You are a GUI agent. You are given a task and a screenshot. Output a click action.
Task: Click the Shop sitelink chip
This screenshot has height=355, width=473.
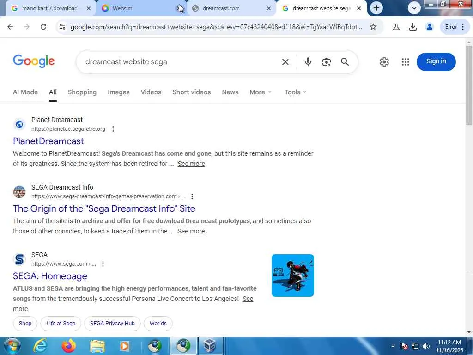click(x=25, y=323)
